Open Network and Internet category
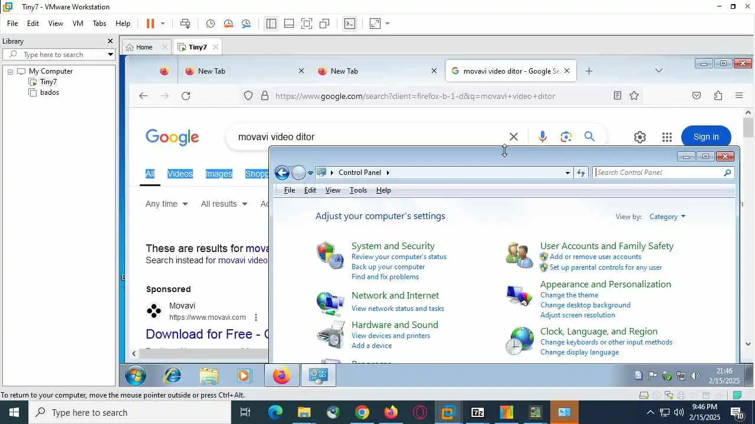Screen dimensions: 755x424 395,296
